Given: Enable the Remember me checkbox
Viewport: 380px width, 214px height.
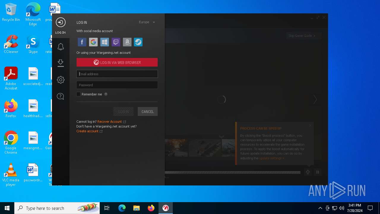Looking at the screenshot, I should point(78,94).
